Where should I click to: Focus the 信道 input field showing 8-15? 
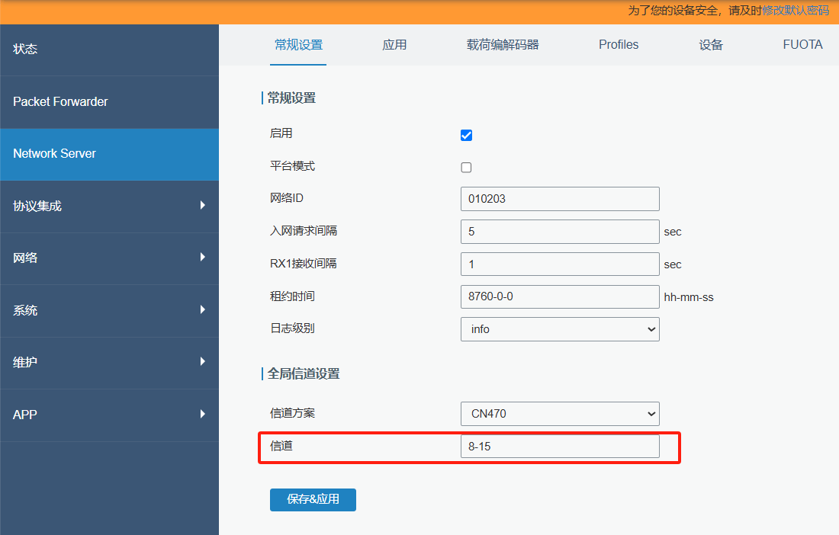(560, 447)
